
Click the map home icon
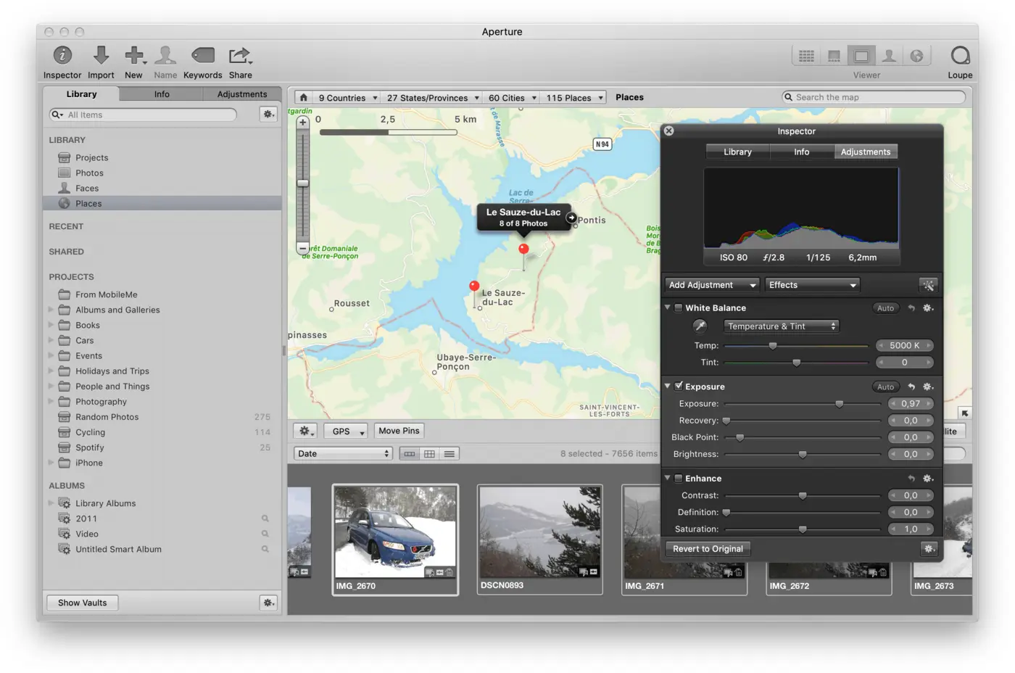[304, 97]
